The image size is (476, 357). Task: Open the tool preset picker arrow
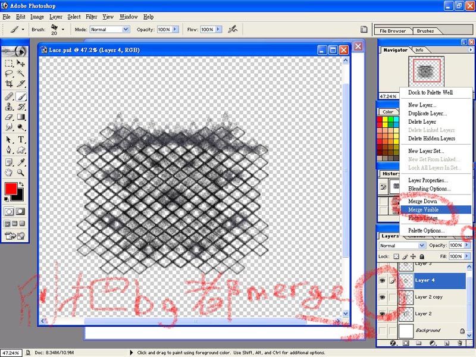pyautogui.click(x=23, y=30)
